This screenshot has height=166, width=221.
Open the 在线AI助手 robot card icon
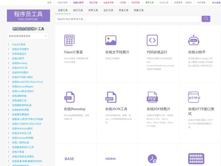pos(194,40)
